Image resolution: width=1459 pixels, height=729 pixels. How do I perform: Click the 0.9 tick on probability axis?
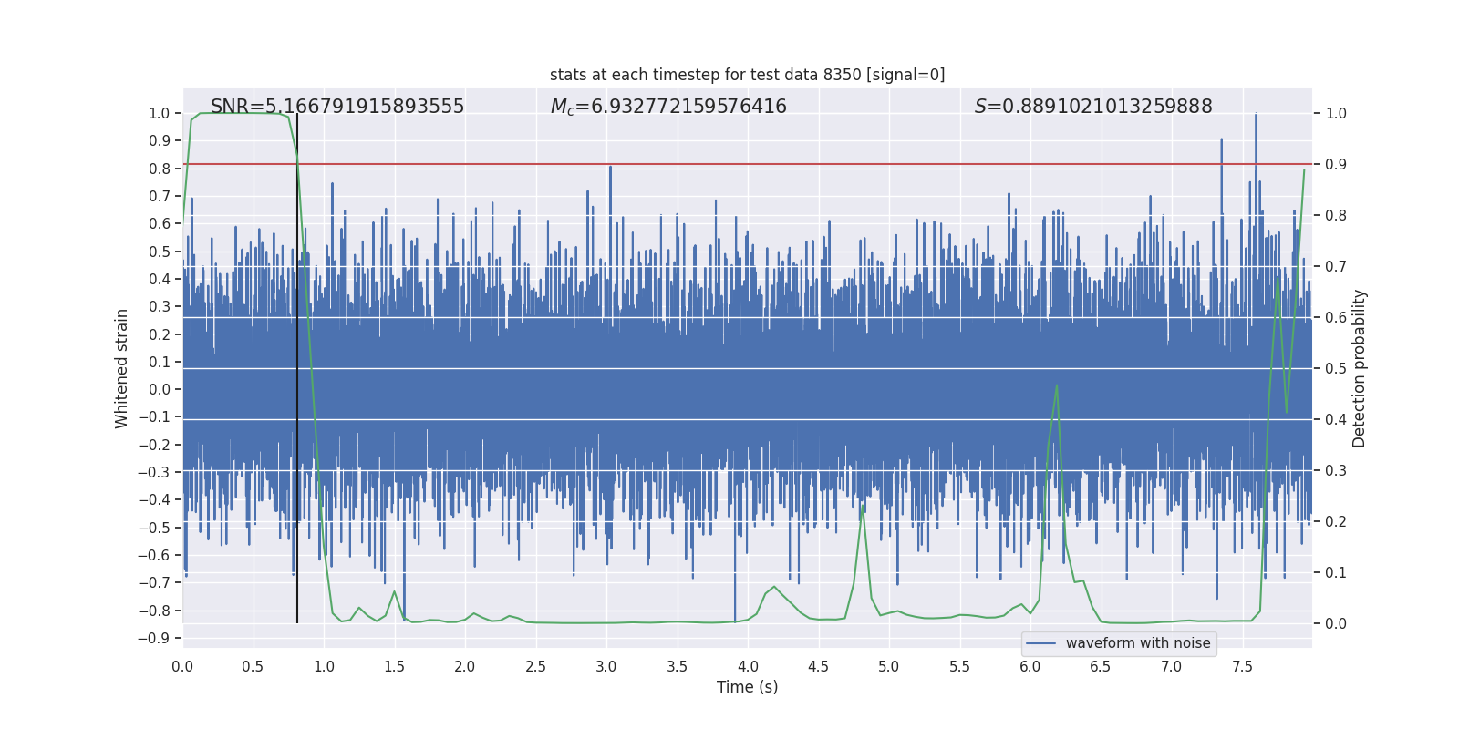pyautogui.click(x=1336, y=165)
